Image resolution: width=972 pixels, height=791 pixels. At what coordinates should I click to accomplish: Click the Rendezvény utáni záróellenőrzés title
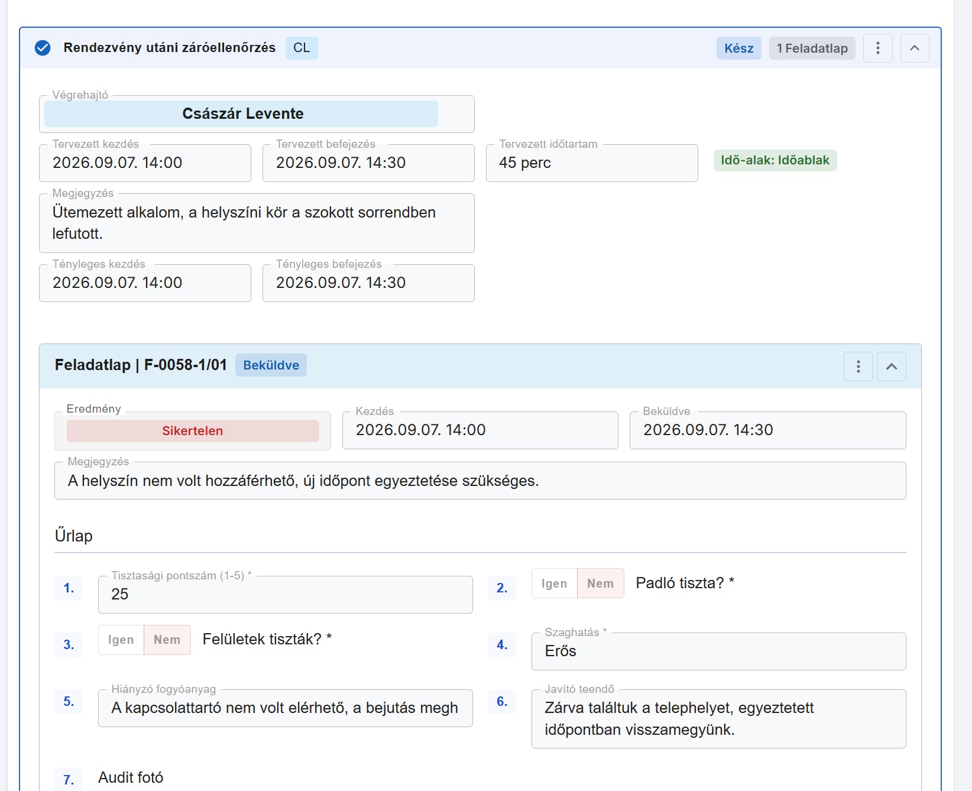[x=170, y=48]
